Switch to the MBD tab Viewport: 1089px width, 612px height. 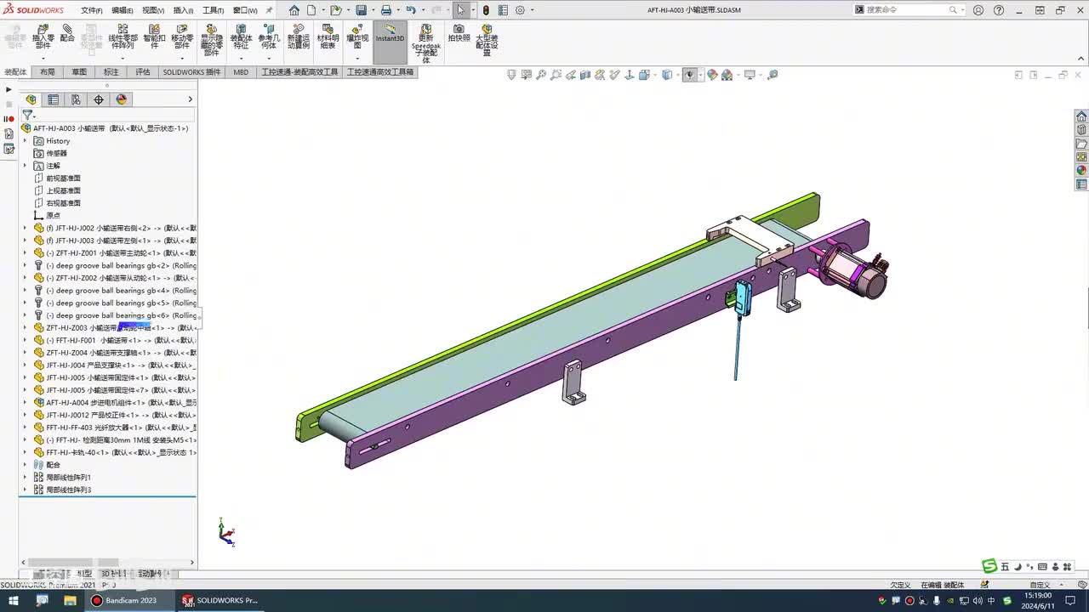(241, 72)
